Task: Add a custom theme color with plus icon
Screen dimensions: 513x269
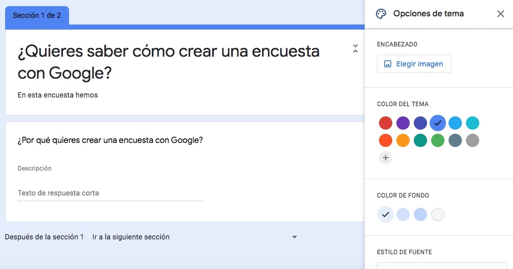Action: 386,158
